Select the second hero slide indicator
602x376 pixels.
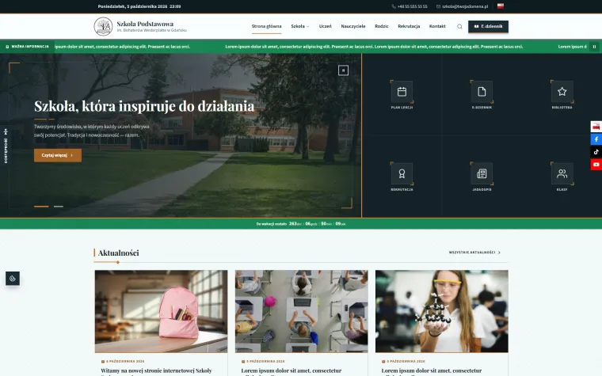point(59,207)
